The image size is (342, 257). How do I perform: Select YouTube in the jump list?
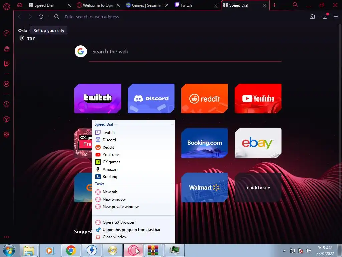pos(133,155)
